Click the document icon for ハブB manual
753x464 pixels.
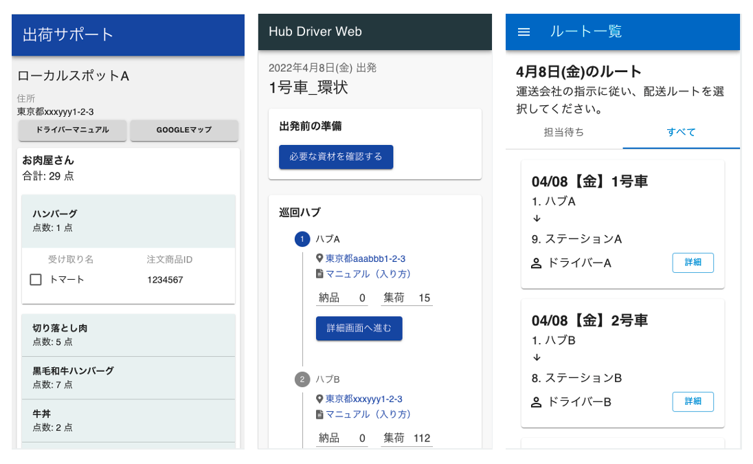coord(319,414)
